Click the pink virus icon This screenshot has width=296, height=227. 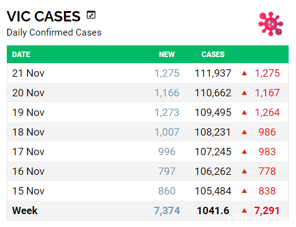(x=271, y=24)
